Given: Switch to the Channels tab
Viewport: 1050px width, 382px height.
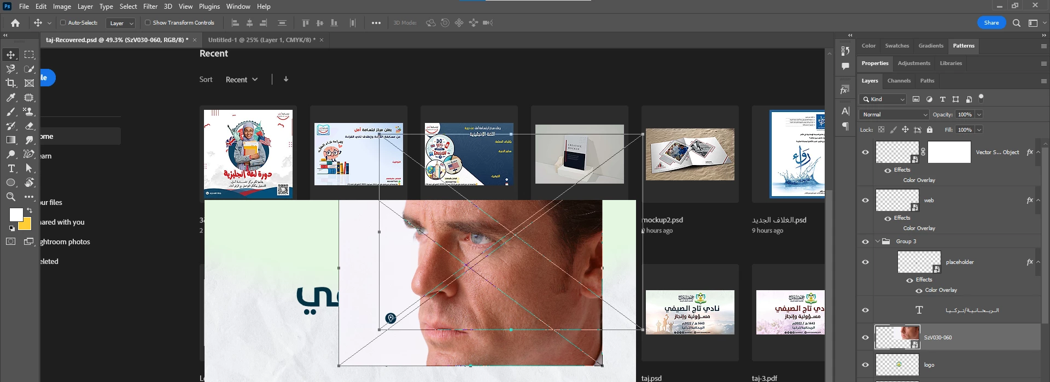Looking at the screenshot, I should point(899,80).
